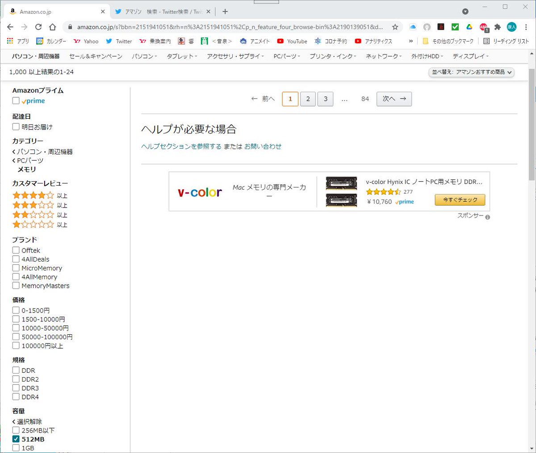Select the 0-1500円 price checkbox
Viewport: 536px width, 453px height.
pos(16,310)
